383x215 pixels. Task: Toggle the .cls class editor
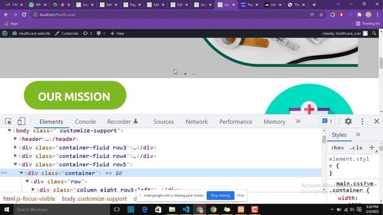(356, 148)
